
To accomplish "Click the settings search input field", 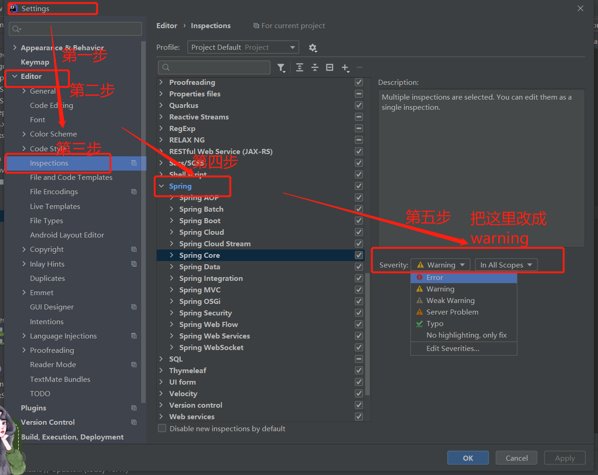I will coord(75,29).
